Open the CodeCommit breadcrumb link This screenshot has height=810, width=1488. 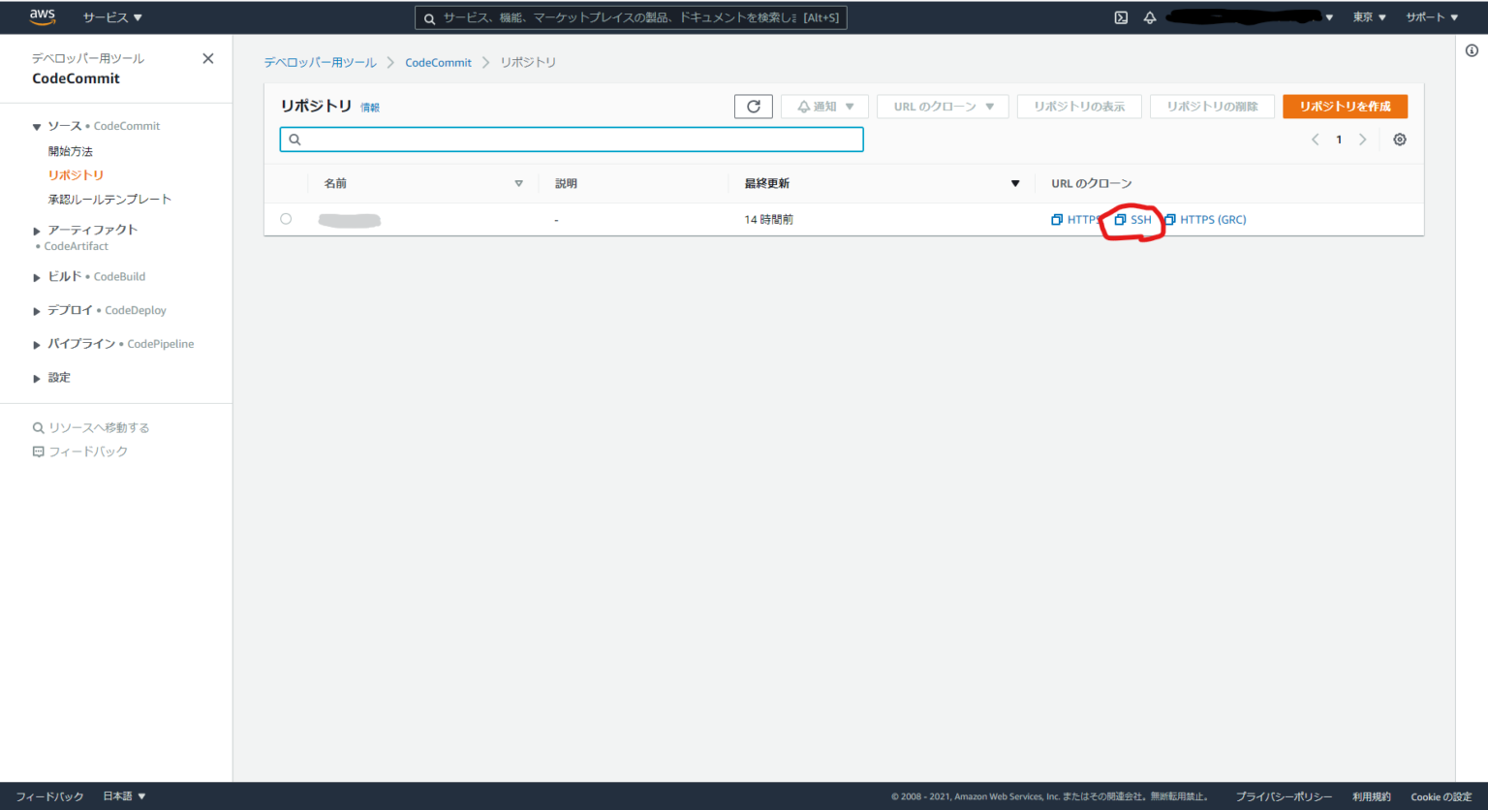pos(438,62)
